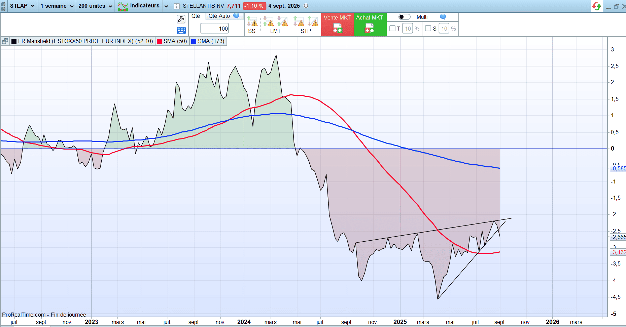Click the info icon before STELLANTIS NV

[x=176, y=6]
